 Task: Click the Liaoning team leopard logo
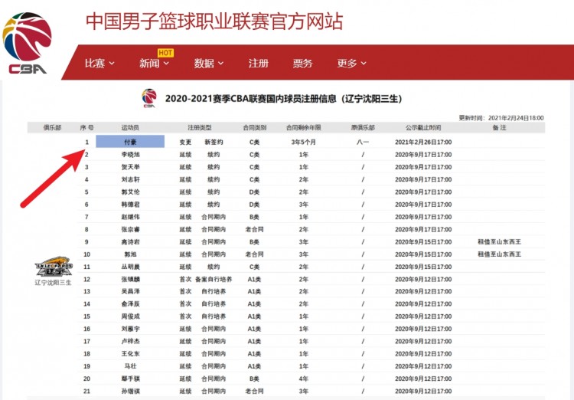click(53, 267)
